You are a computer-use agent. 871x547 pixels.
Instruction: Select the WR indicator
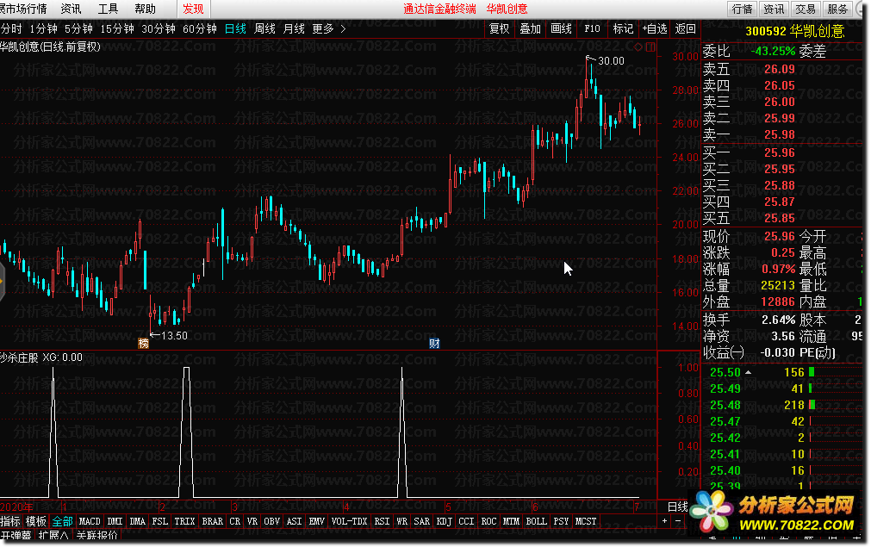401,521
